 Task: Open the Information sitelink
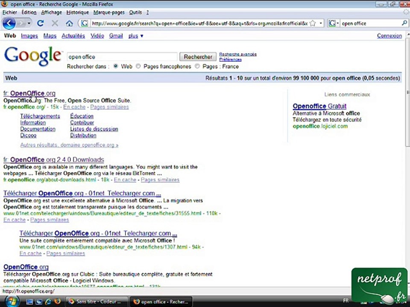pos(33,122)
